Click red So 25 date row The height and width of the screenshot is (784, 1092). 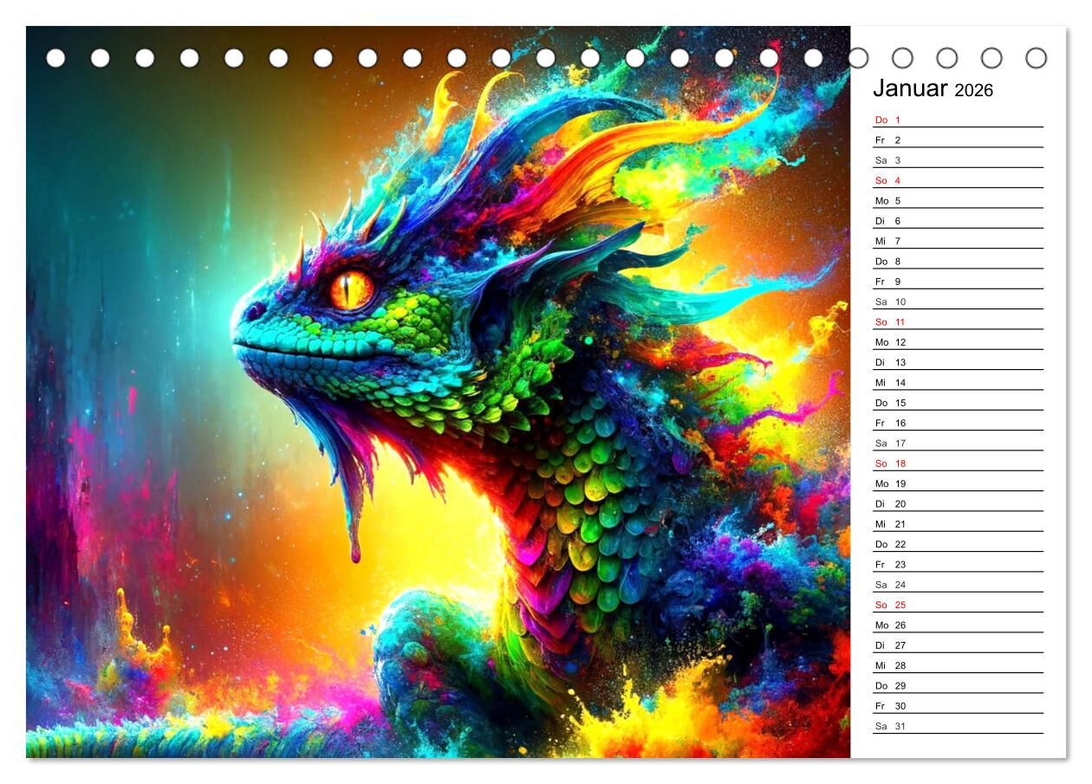tap(957, 606)
